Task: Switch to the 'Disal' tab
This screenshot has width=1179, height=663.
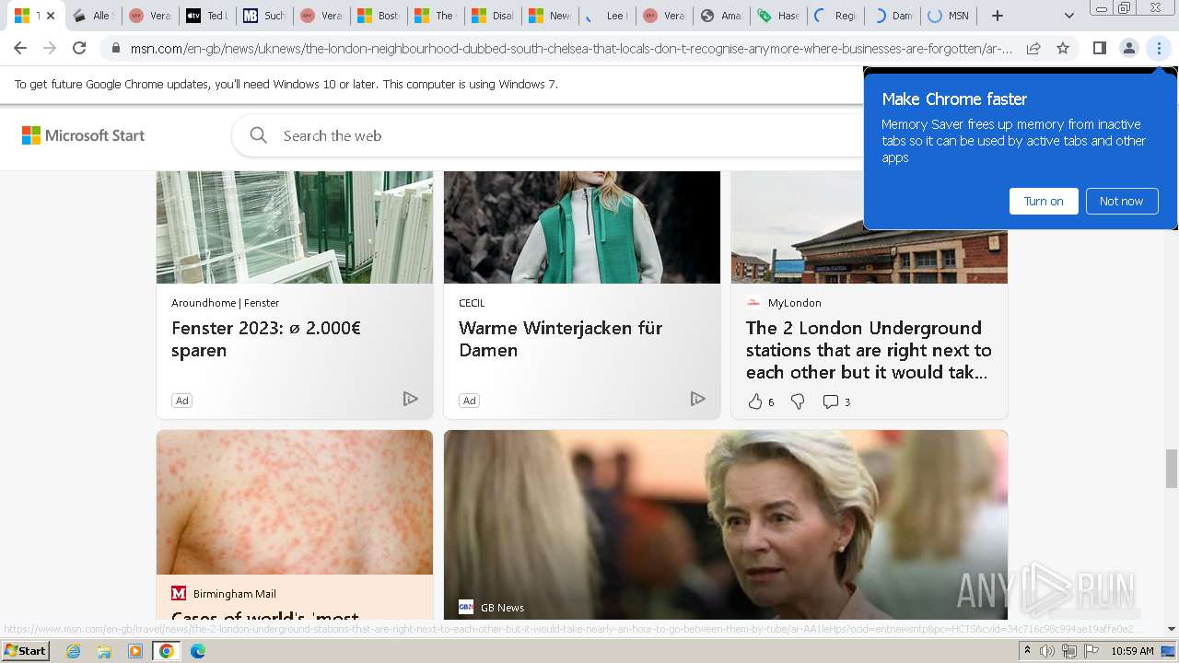Action: (x=492, y=16)
